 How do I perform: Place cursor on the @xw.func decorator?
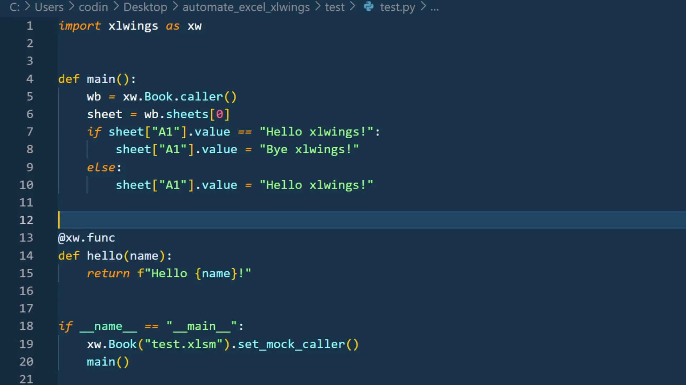tap(86, 238)
